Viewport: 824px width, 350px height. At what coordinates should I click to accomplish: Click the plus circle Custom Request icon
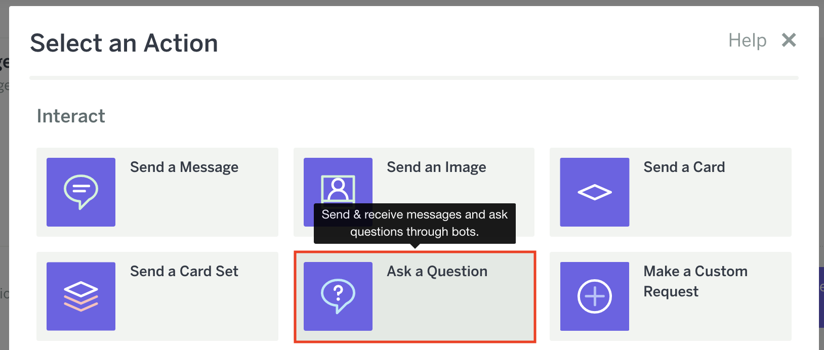pyautogui.click(x=594, y=296)
